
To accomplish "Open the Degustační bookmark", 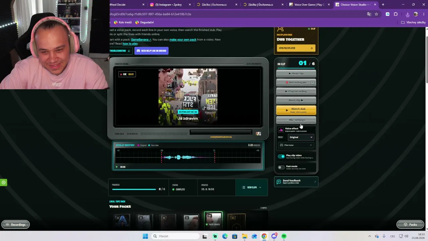I will [144, 22].
